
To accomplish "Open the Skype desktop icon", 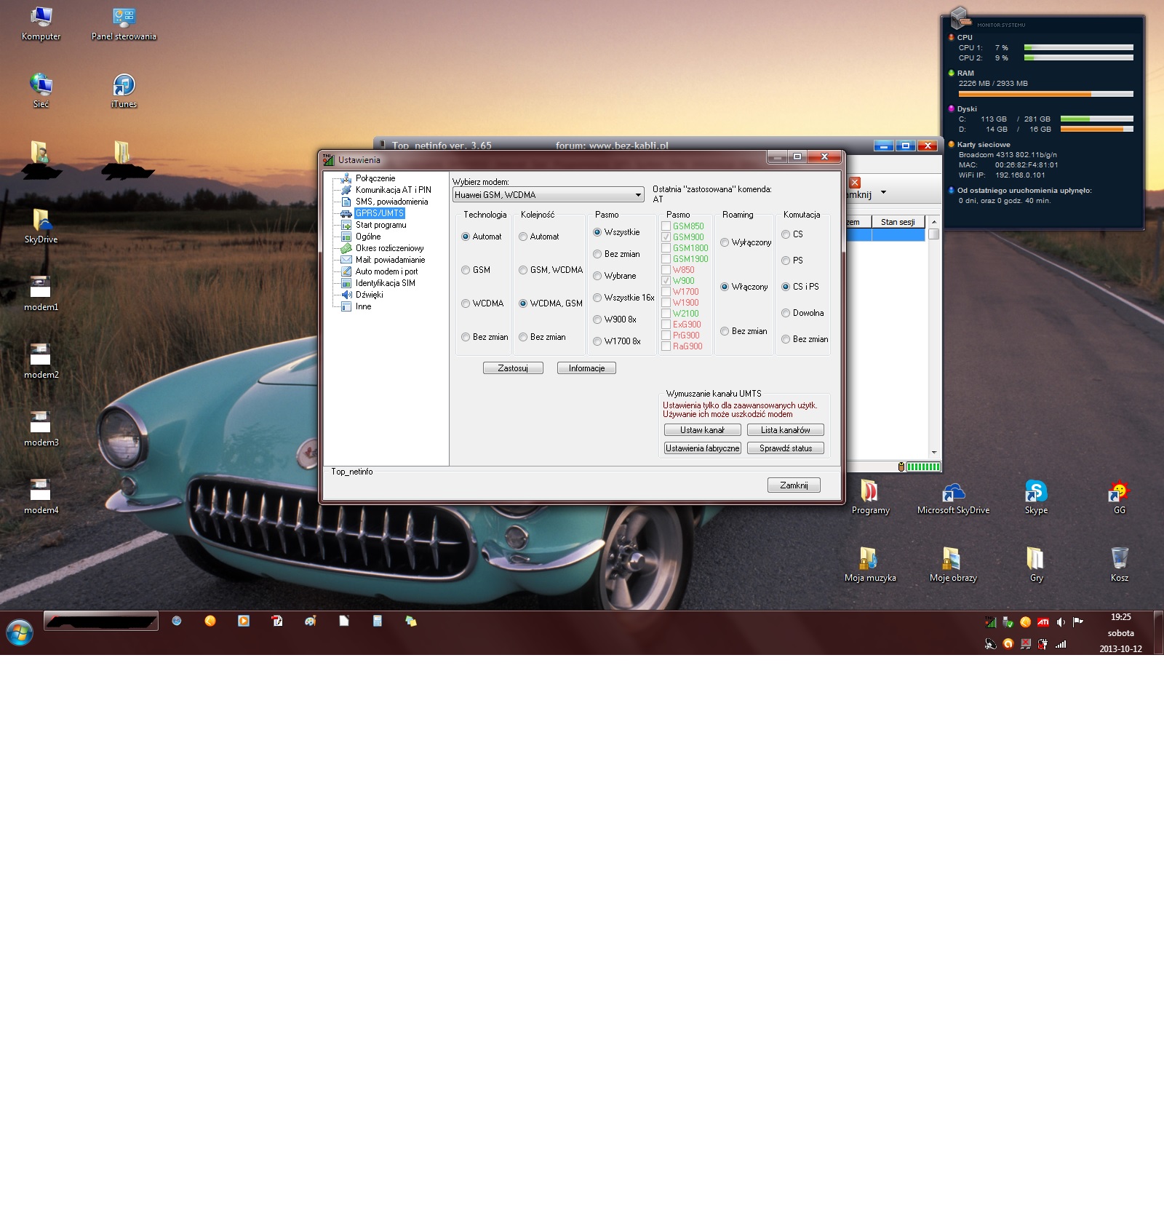I will tap(1036, 492).
